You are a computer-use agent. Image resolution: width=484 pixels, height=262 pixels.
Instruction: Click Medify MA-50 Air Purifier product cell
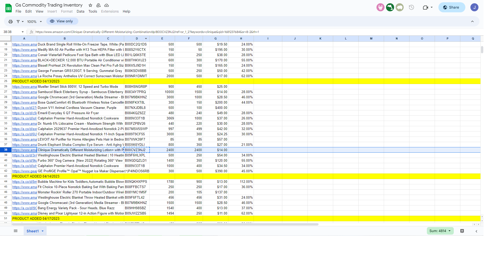[x=81, y=50]
